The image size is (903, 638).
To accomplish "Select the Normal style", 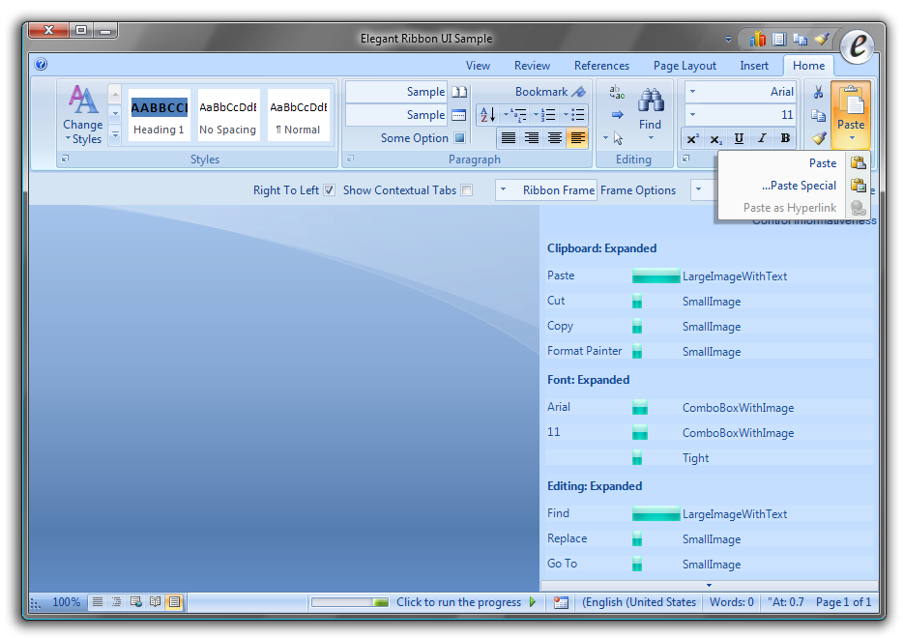I will point(299,115).
